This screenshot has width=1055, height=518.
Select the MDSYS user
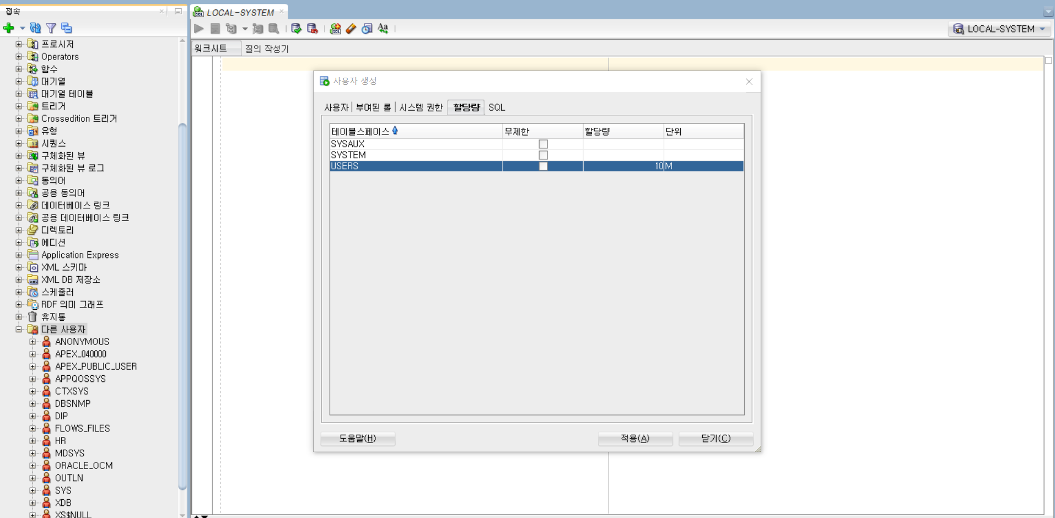[x=69, y=453]
